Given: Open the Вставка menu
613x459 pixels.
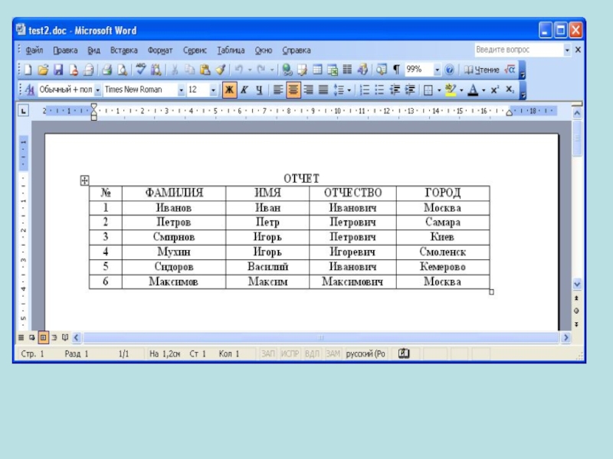Looking at the screenshot, I should [x=124, y=50].
